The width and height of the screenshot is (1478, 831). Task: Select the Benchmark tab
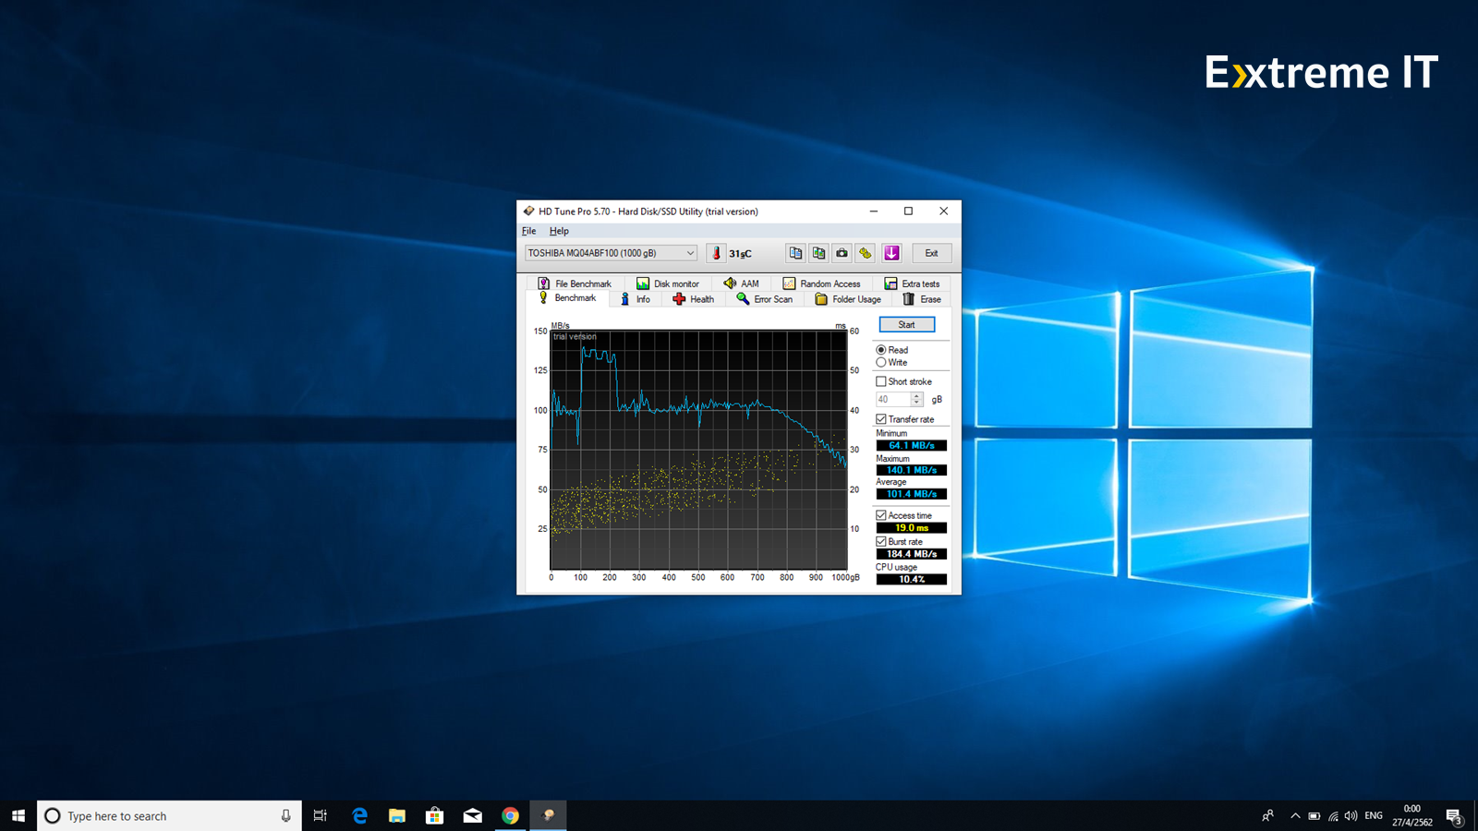pyautogui.click(x=568, y=298)
